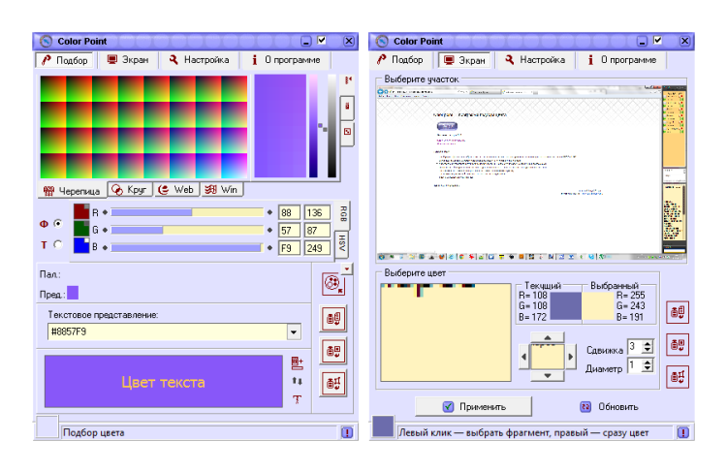Click the large purple current color panel
This screenshot has height=473, width=727.
tap(280, 126)
